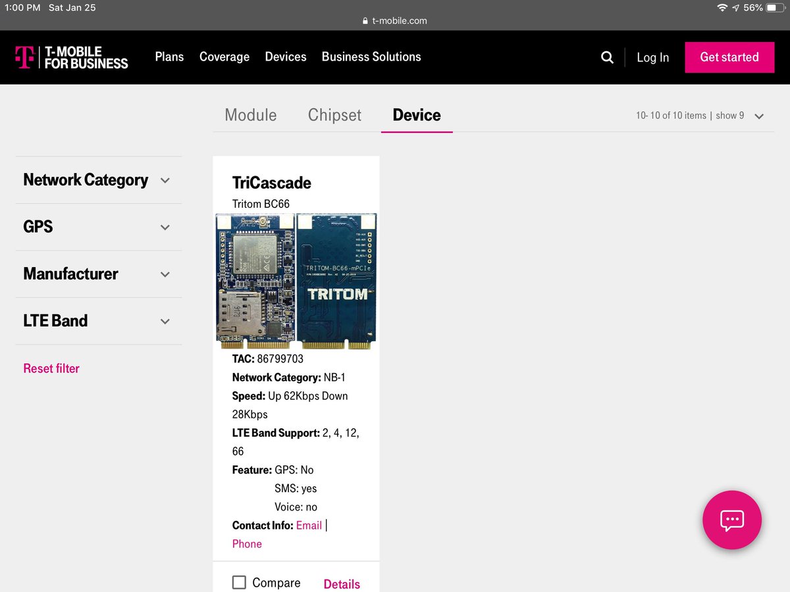The height and width of the screenshot is (592, 790).
Task: Click the Reset filter link
Action: tap(51, 368)
